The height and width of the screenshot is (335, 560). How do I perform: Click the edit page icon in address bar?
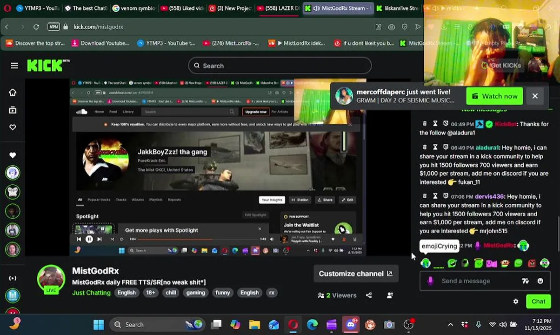coord(379,27)
